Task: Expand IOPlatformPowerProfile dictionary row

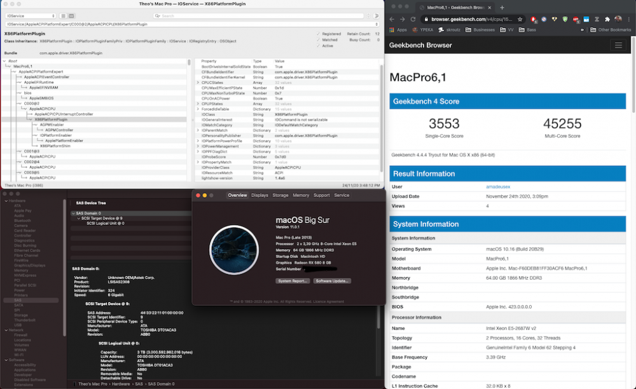Action: point(198,141)
